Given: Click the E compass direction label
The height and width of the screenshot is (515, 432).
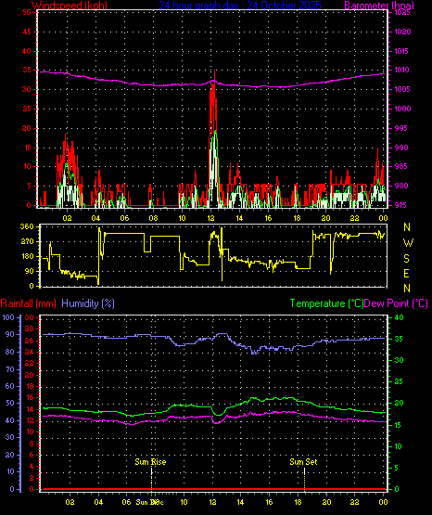Looking at the screenshot, I should coord(406,274).
